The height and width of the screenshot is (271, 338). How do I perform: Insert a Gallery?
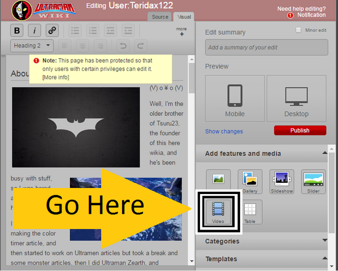pyautogui.click(x=250, y=182)
